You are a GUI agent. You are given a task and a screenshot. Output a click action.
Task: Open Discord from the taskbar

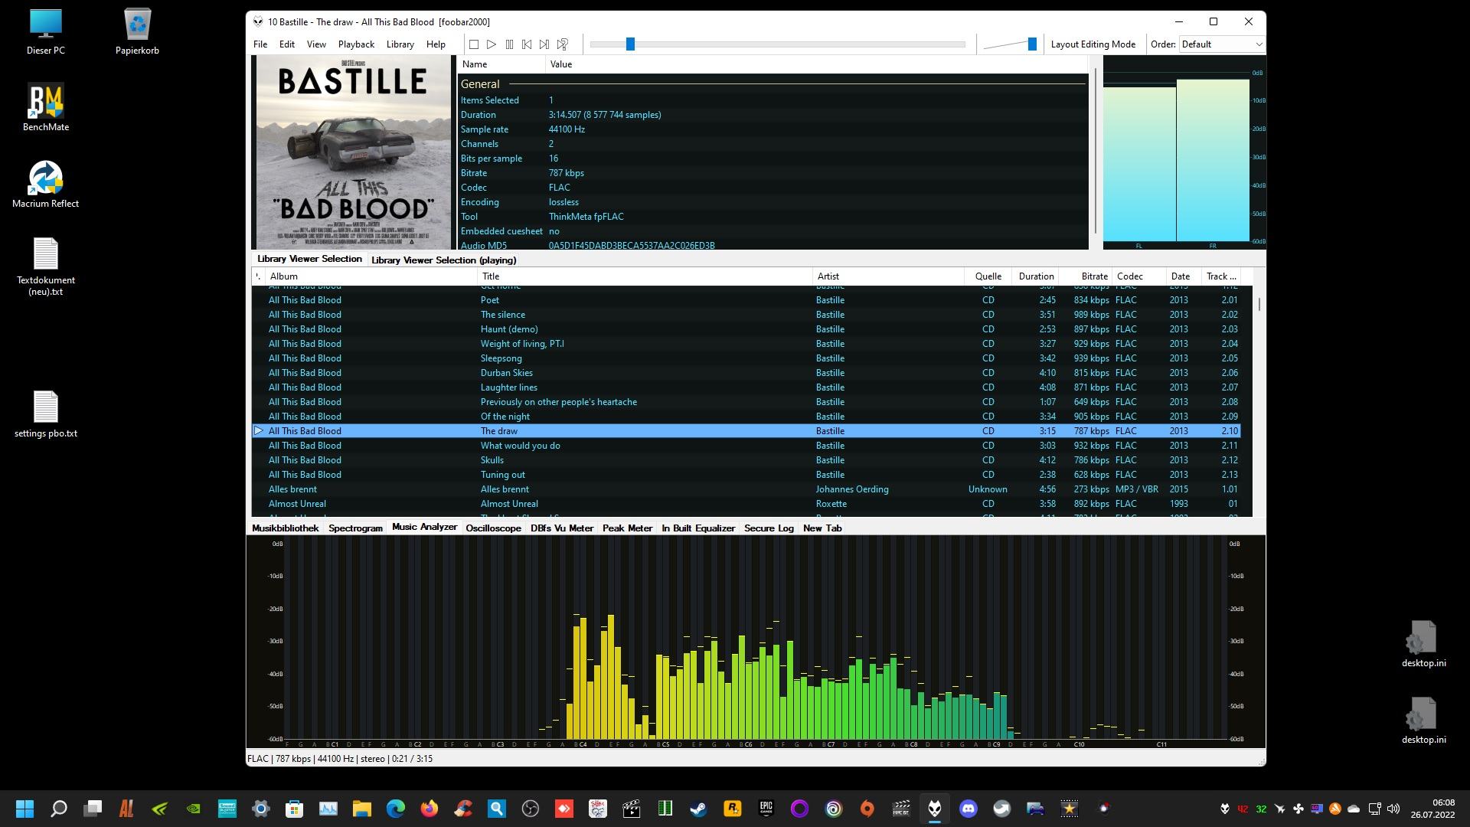point(969,809)
